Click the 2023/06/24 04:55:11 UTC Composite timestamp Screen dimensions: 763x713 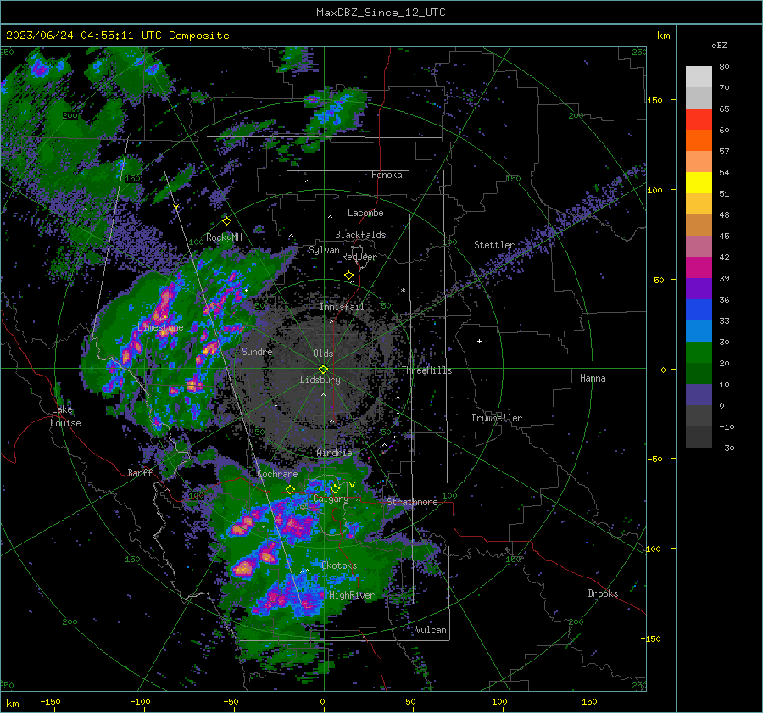tap(117, 36)
